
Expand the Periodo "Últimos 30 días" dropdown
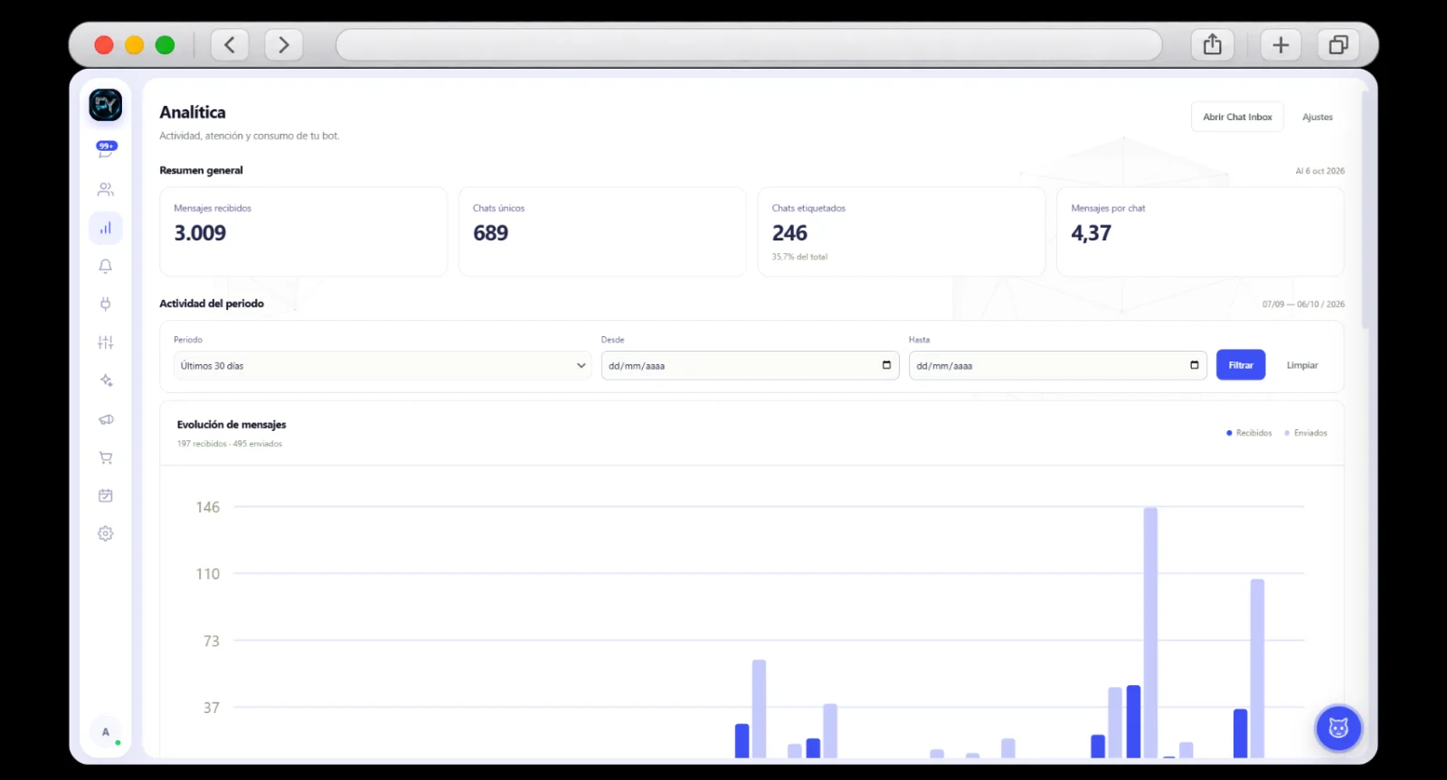coord(383,365)
